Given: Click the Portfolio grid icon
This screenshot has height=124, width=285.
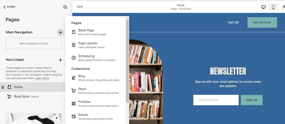Looking at the screenshot, I should [73, 104].
